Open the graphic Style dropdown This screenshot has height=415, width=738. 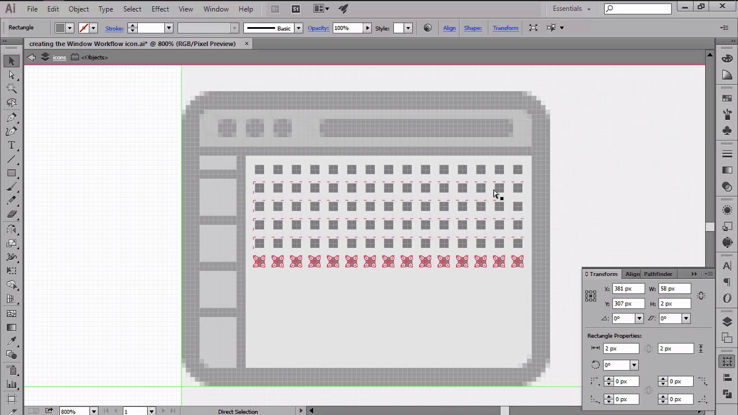(x=408, y=28)
